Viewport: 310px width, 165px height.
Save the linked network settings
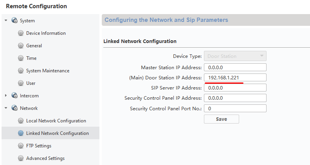pyautogui.click(x=222, y=119)
